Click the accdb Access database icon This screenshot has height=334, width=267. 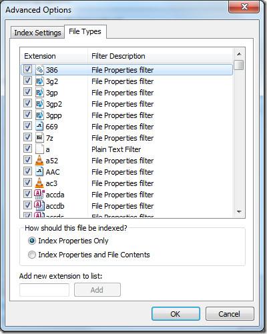click(x=39, y=205)
